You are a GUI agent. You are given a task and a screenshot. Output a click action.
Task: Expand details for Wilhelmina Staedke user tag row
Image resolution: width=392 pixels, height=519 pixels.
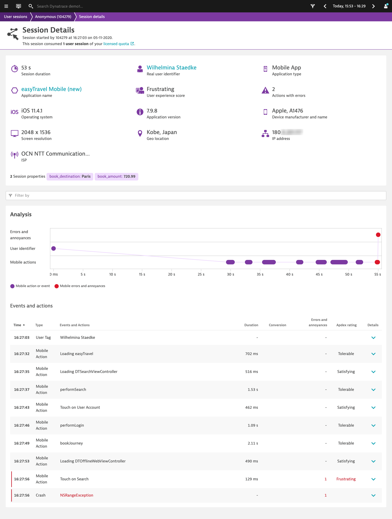[x=373, y=338]
